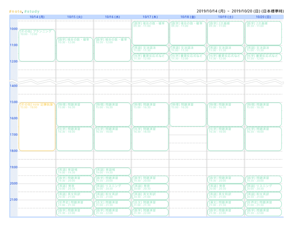
Task: Click the 18:00 time label
Action: pos(14,151)
